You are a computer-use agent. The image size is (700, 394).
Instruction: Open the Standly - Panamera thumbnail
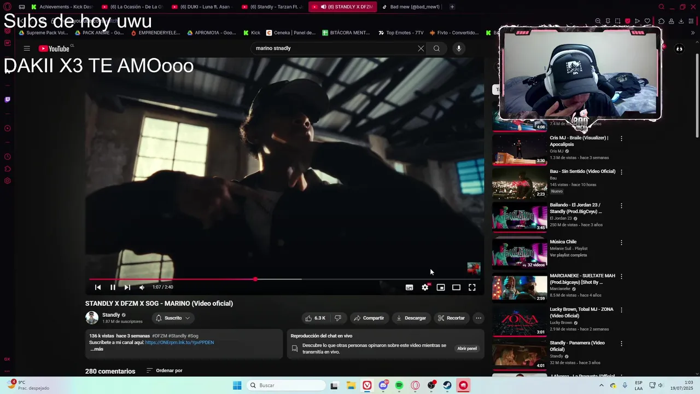coord(520,354)
